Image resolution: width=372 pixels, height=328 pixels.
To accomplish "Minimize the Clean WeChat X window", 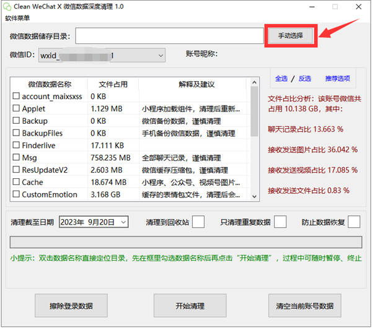I will (312, 7).
